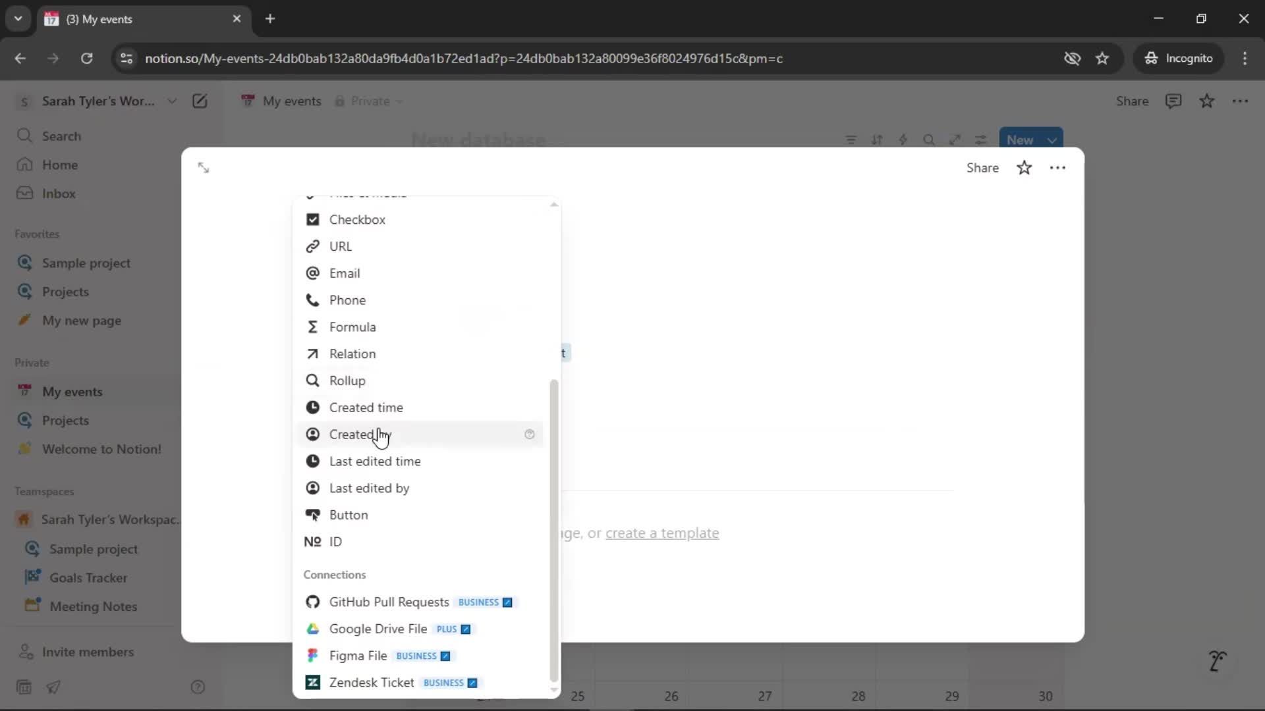Open top bar more options menu
1265x711 pixels.
[1240, 101]
